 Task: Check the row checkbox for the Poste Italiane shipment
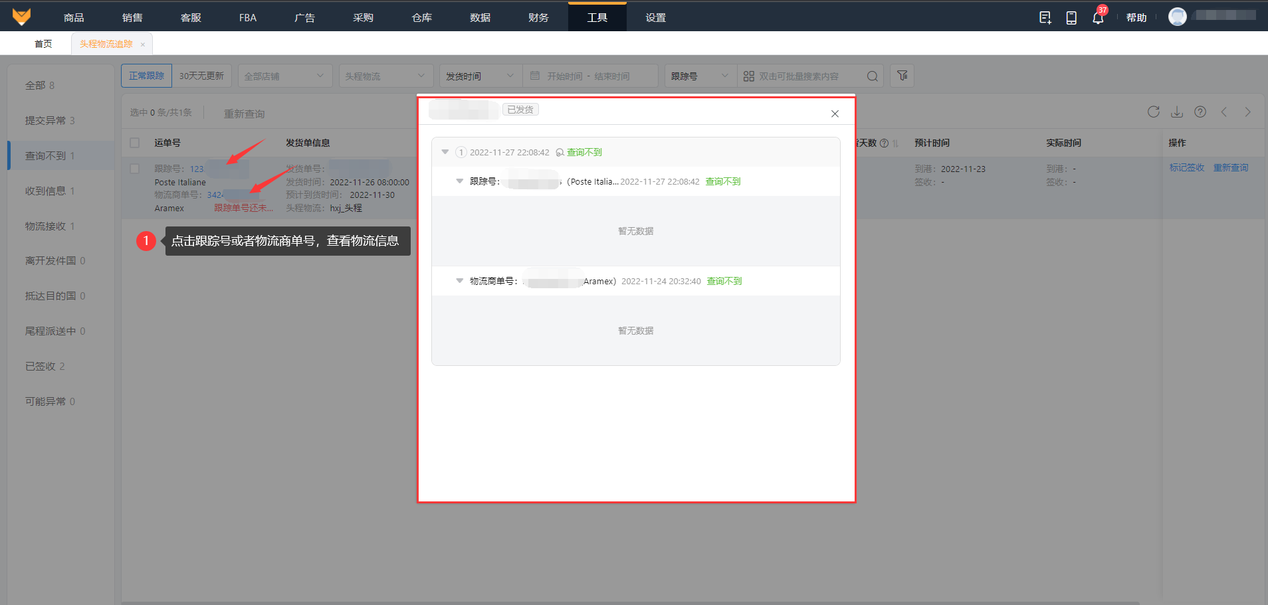pyautogui.click(x=135, y=169)
